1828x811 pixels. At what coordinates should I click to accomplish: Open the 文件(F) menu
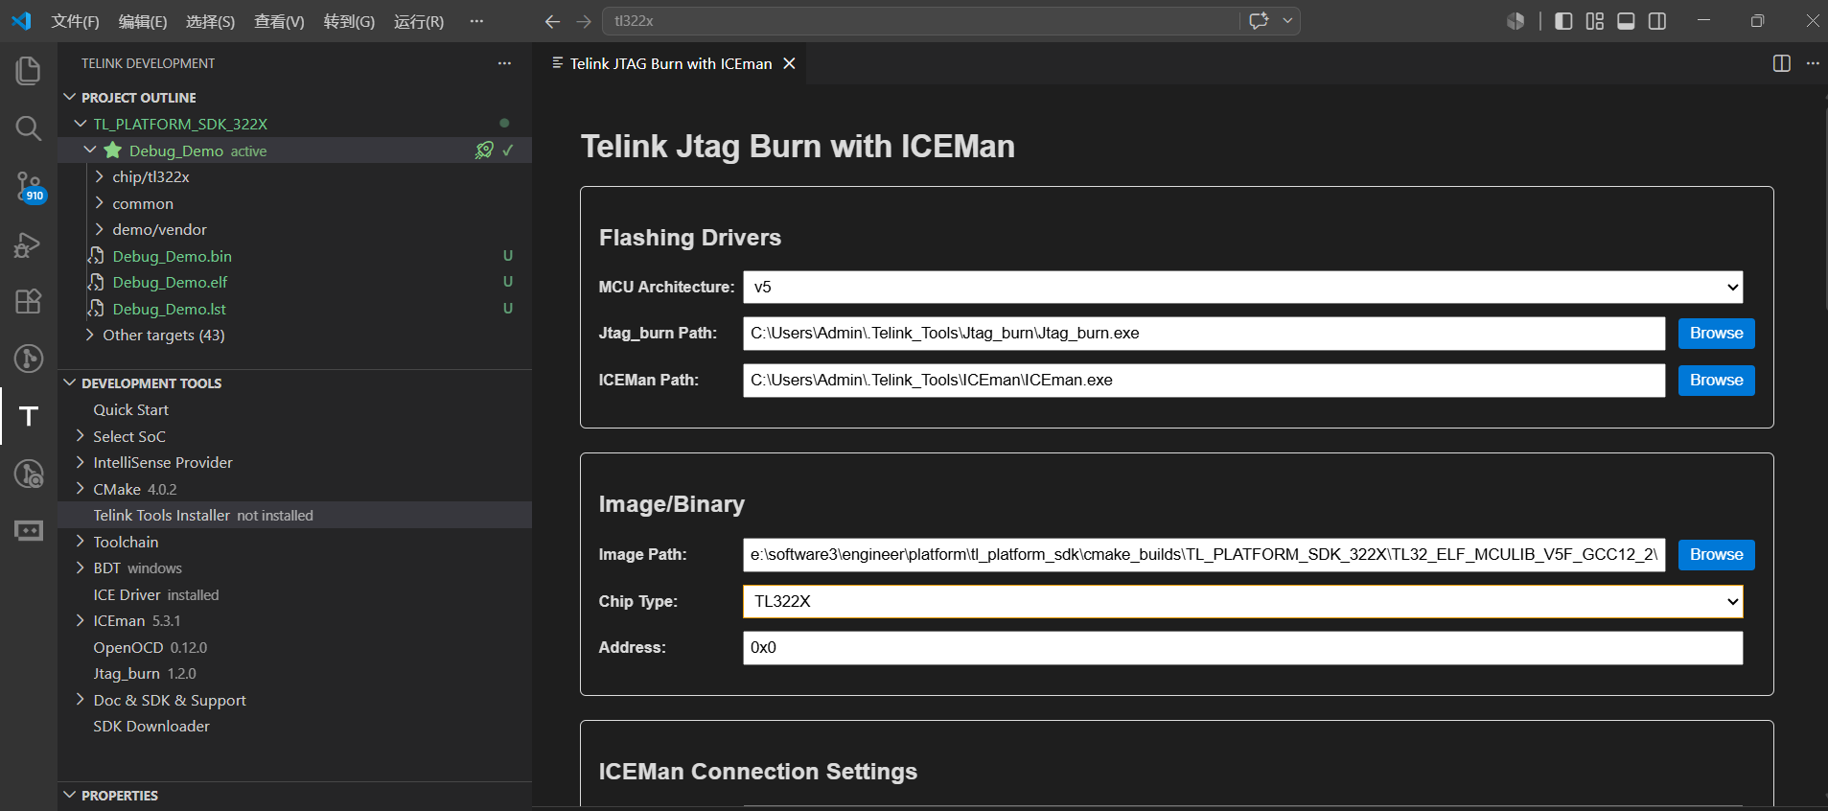pyautogui.click(x=75, y=21)
